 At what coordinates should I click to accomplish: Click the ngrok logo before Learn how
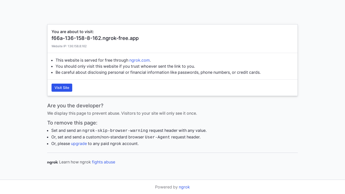click(53, 162)
